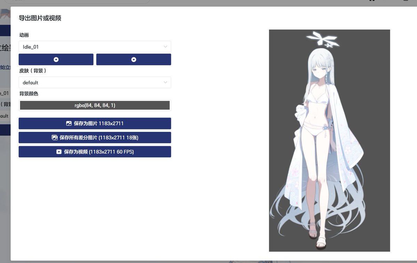Click 保存所有差分图片 (1183x2711 18张) button

point(95,138)
